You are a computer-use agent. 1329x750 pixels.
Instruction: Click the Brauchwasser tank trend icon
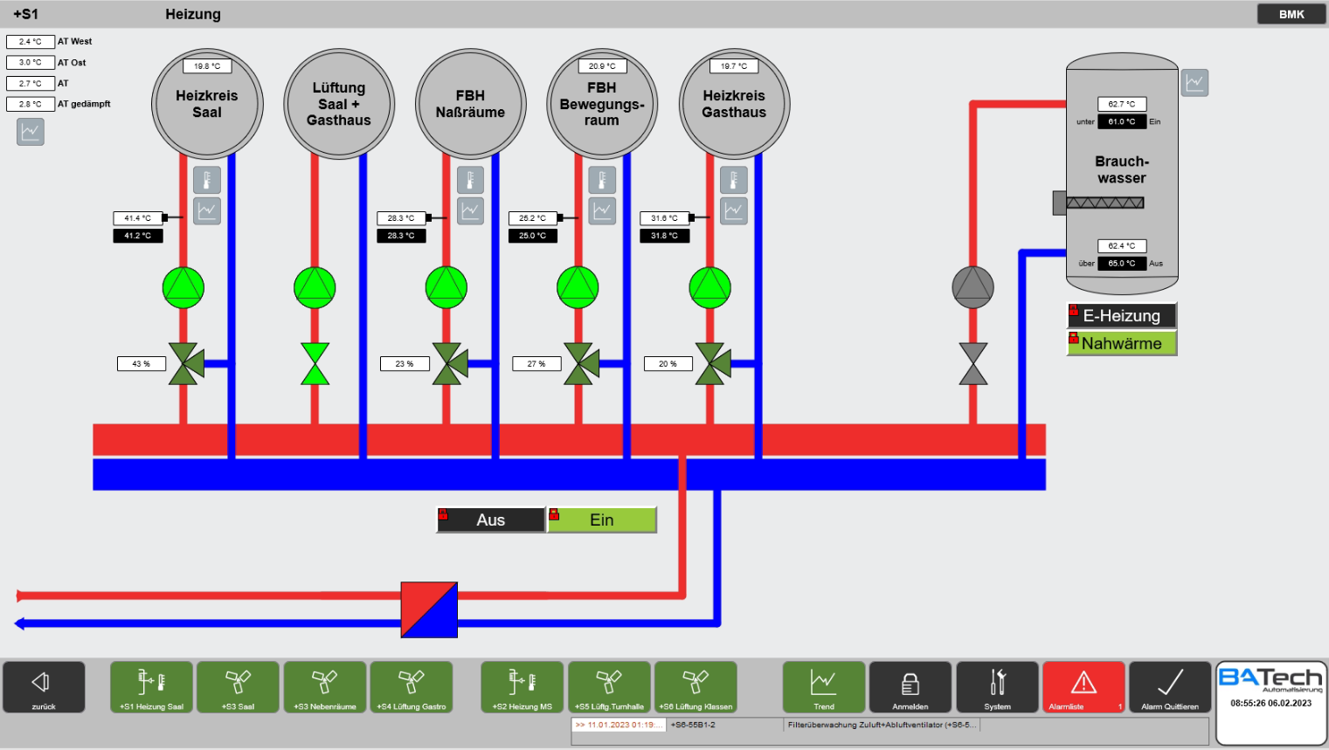[1194, 83]
